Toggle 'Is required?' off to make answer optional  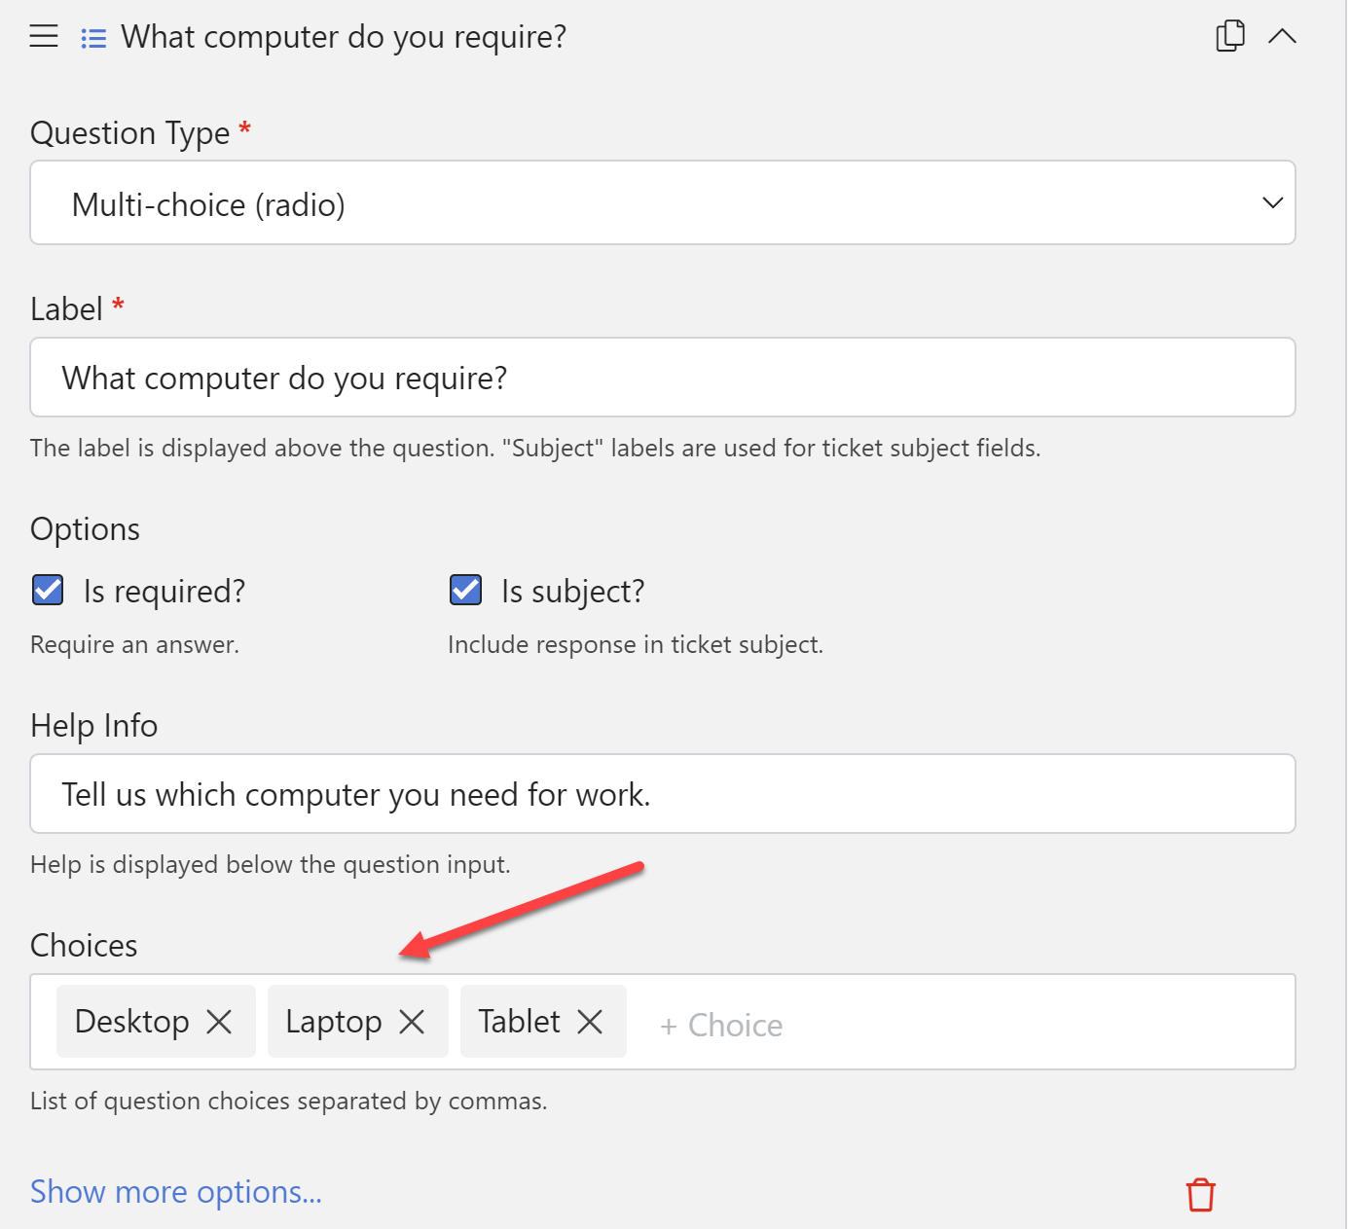tap(47, 590)
